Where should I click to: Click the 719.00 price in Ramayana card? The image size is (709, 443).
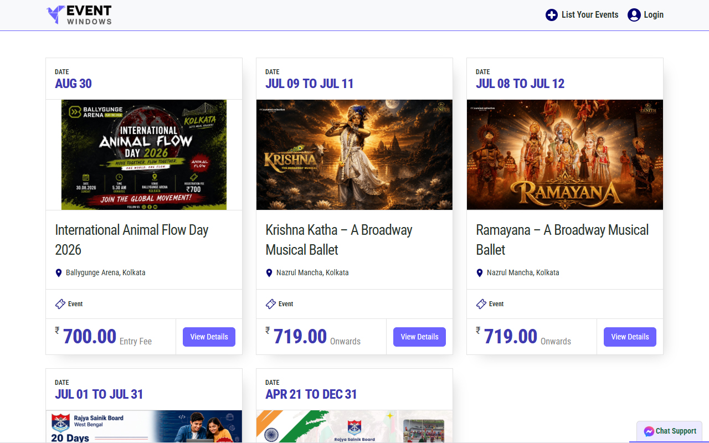[511, 337]
